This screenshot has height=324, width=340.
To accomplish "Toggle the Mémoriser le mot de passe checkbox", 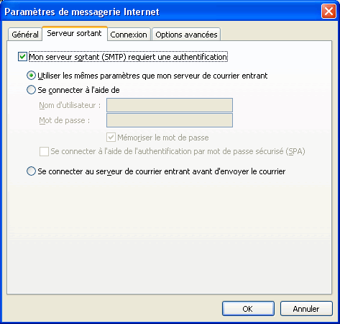I will click(x=111, y=138).
